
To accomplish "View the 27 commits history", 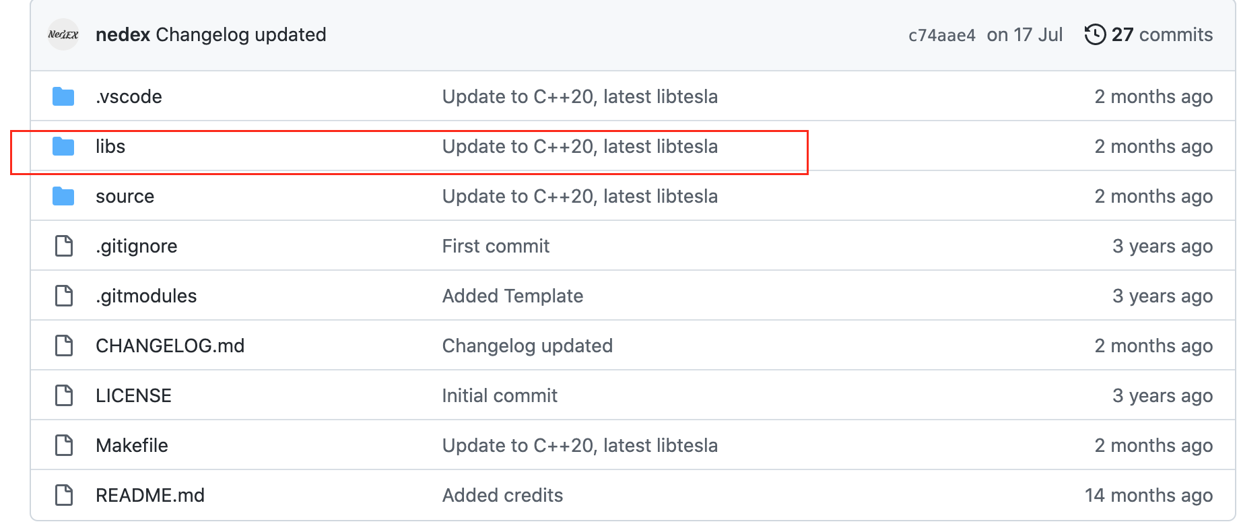I will [1162, 34].
